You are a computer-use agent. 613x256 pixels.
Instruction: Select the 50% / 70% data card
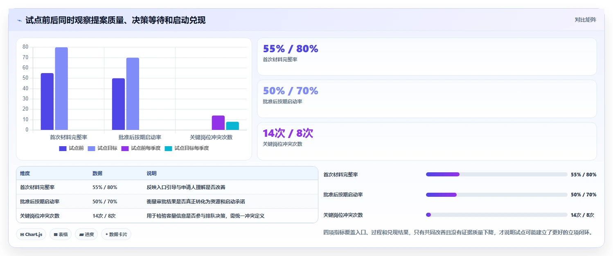pos(427,99)
